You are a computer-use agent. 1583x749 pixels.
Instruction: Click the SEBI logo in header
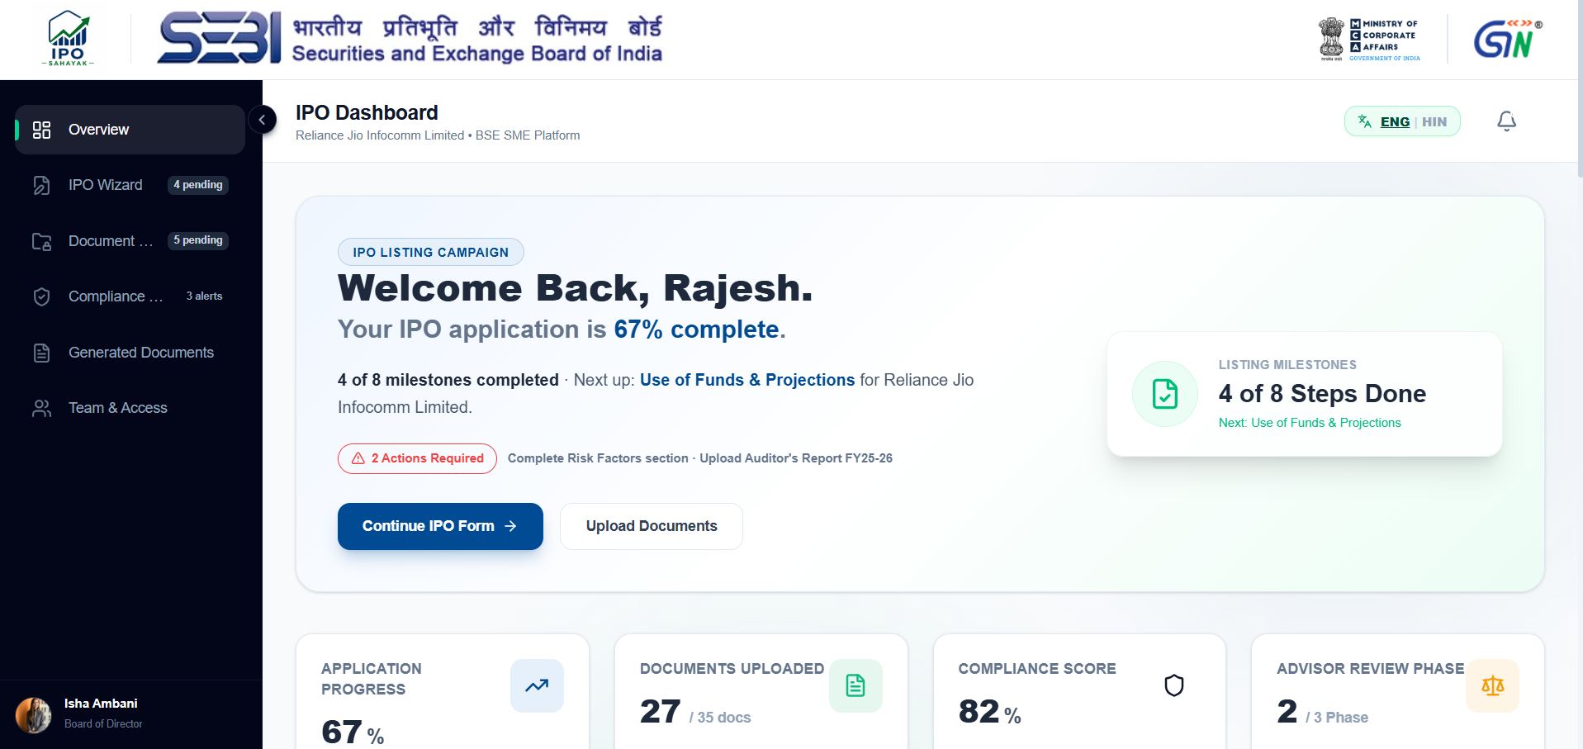coord(410,38)
